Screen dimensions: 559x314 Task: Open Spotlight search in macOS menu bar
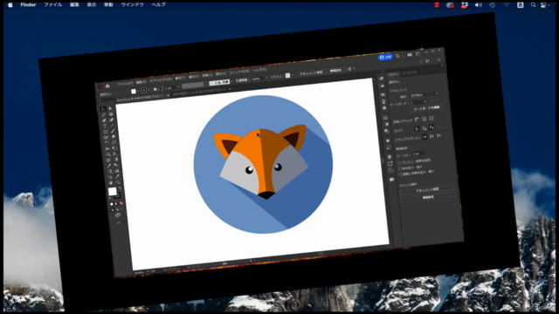[533, 5]
